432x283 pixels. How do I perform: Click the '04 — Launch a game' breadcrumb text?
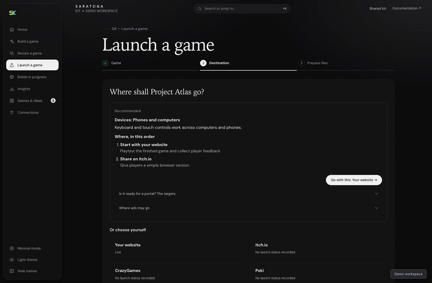click(130, 29)
